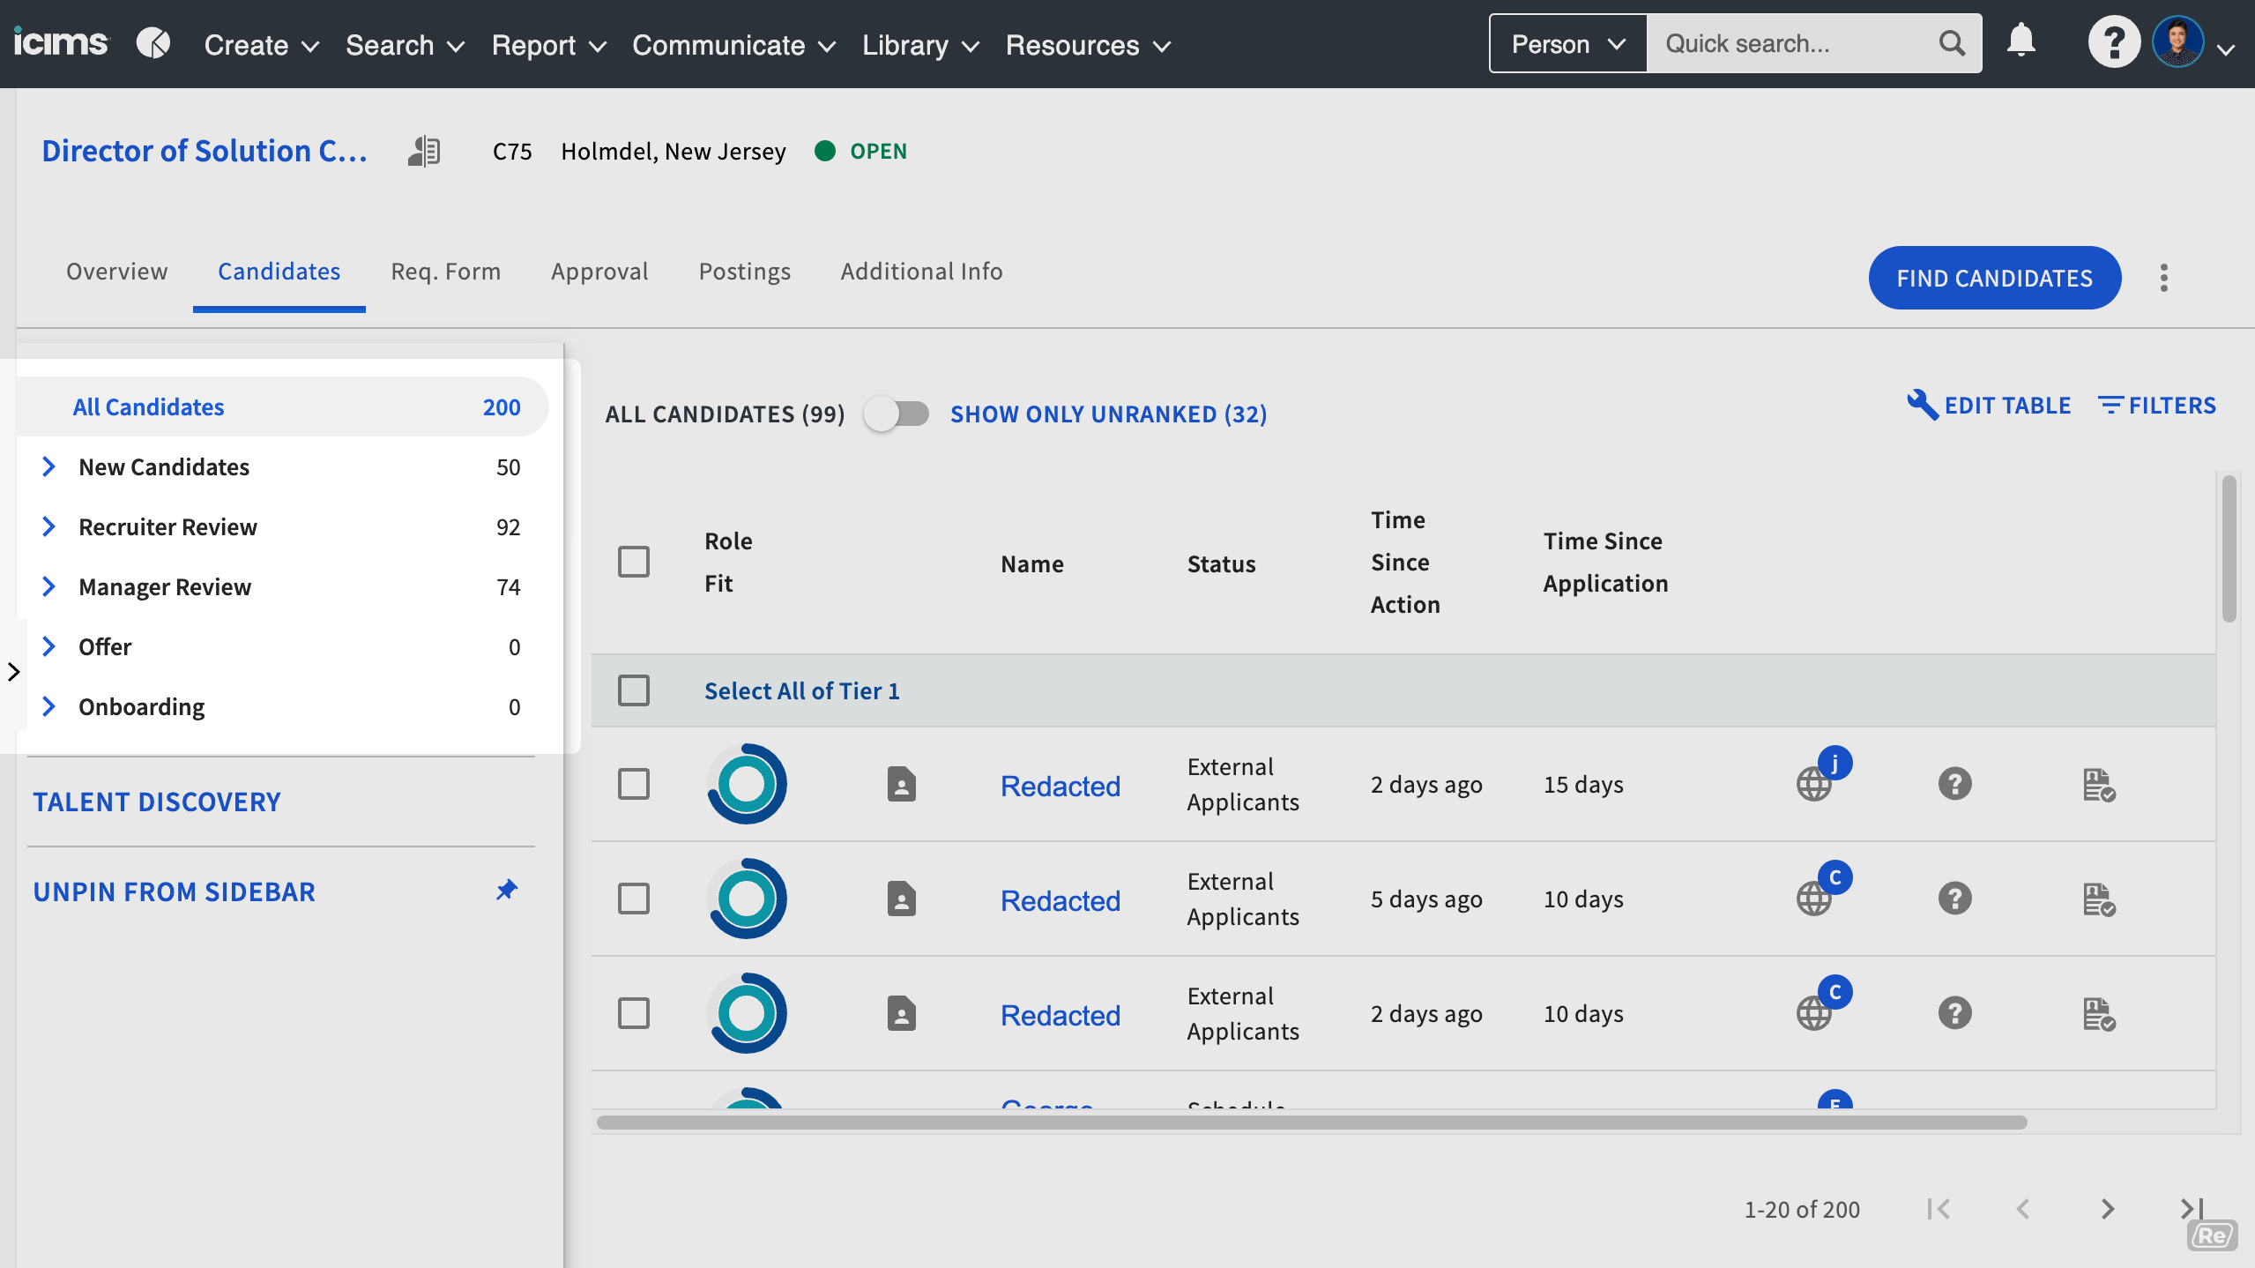
Task: Expand Manager Review folder
Action: coord(48,586)
